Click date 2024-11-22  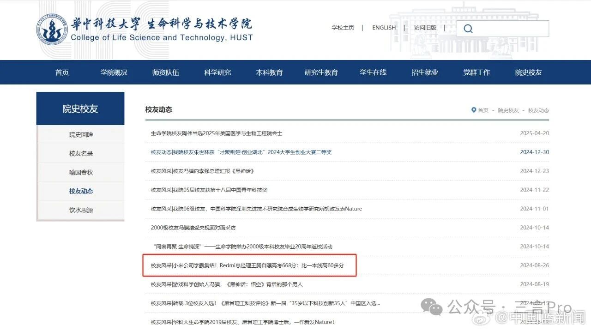click(535, 190)
